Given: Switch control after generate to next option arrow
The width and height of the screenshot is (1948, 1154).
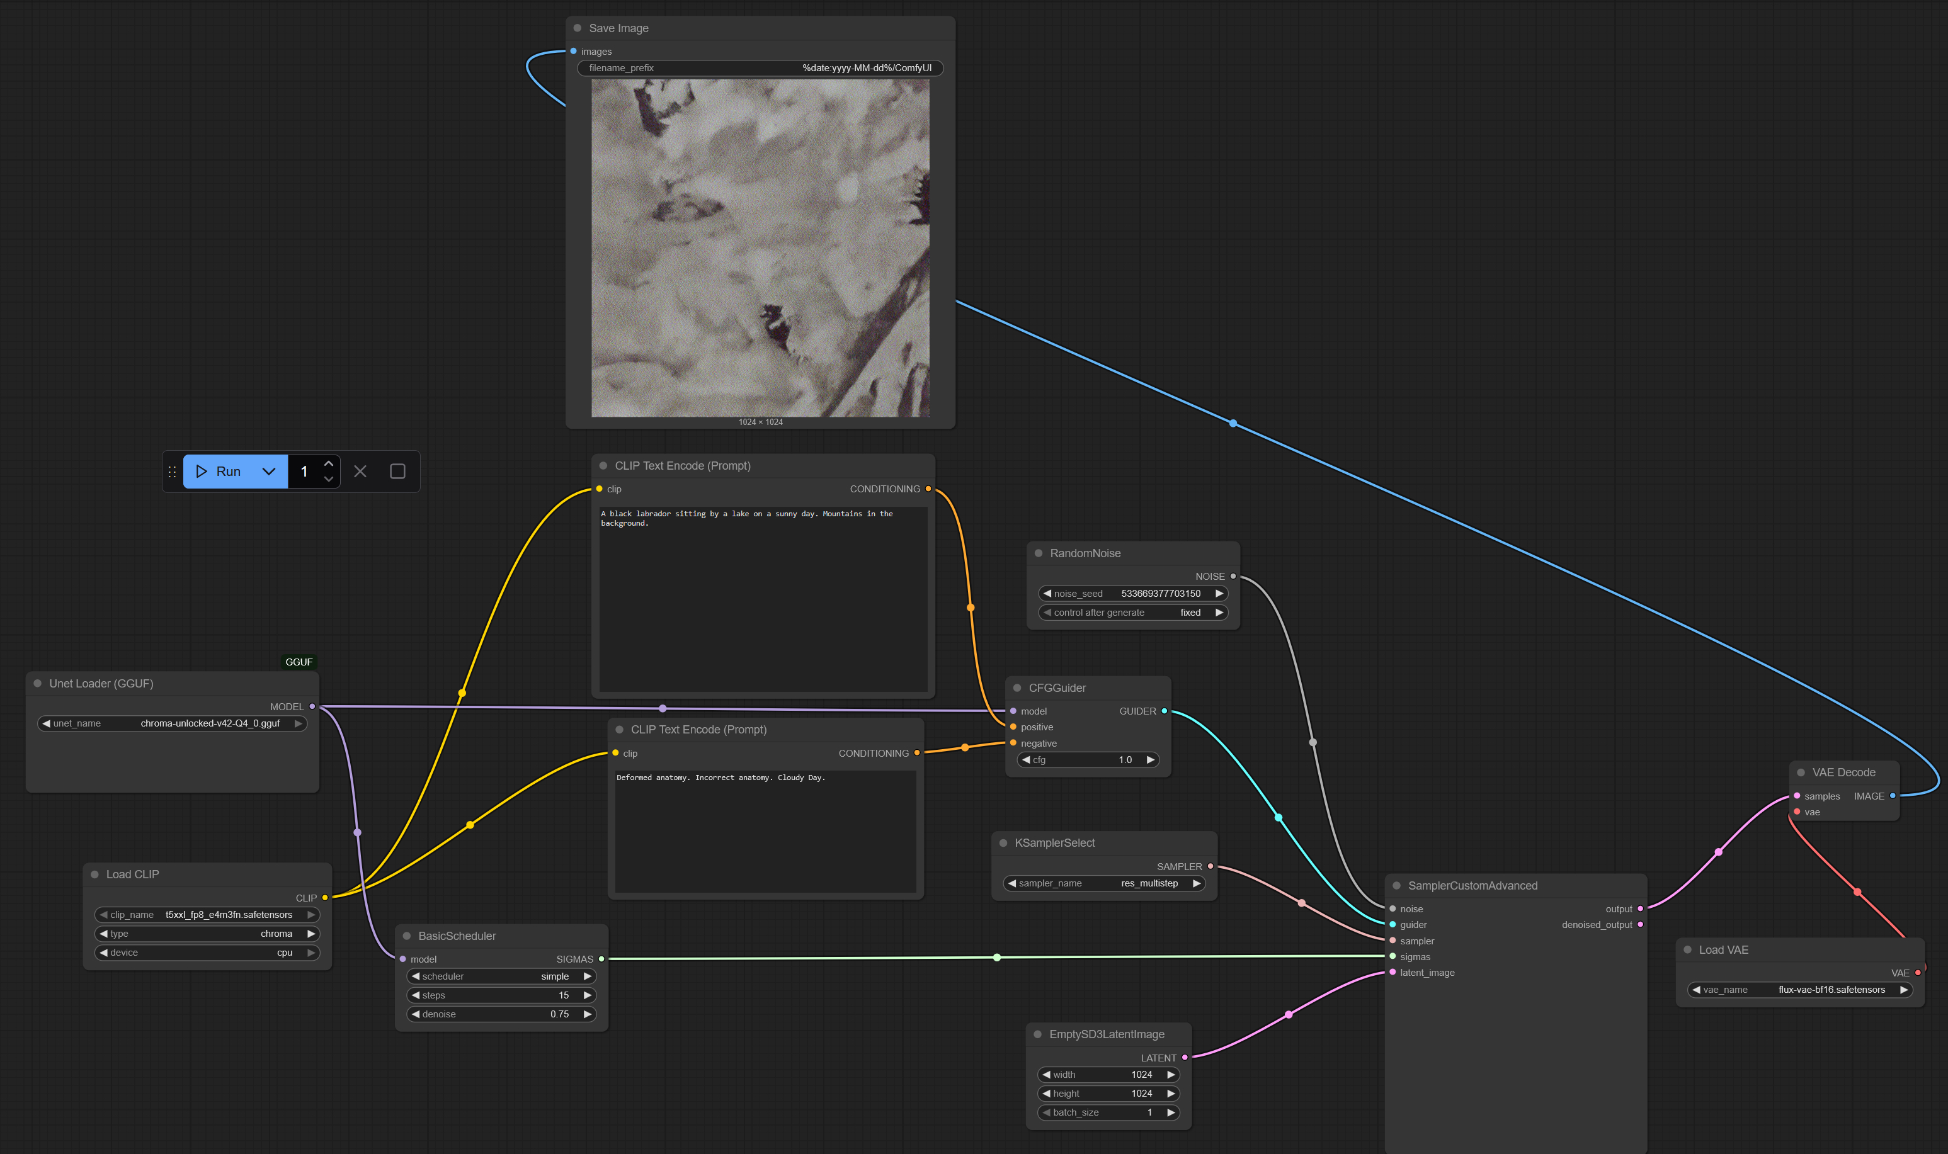Looking at the screenshot, I should 1219,613.
